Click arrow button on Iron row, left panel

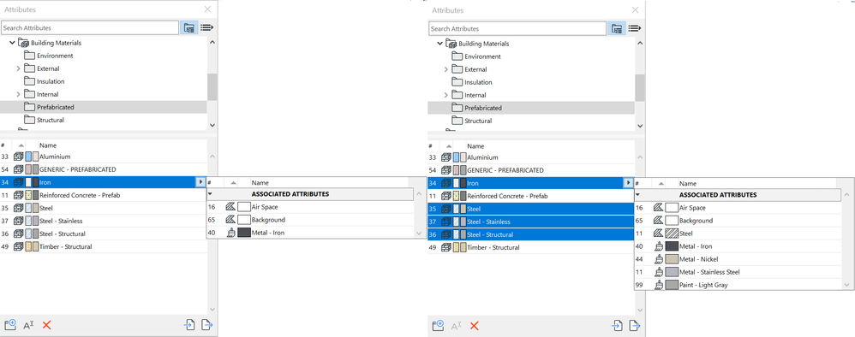point(200,182)
